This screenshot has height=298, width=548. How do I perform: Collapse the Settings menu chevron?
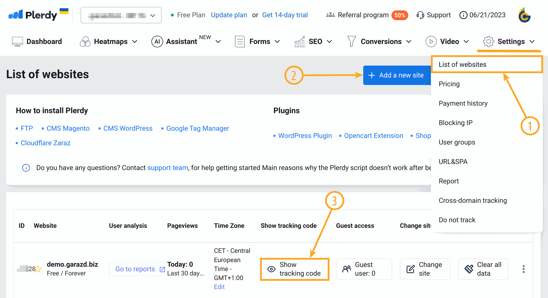click(532, 42)
